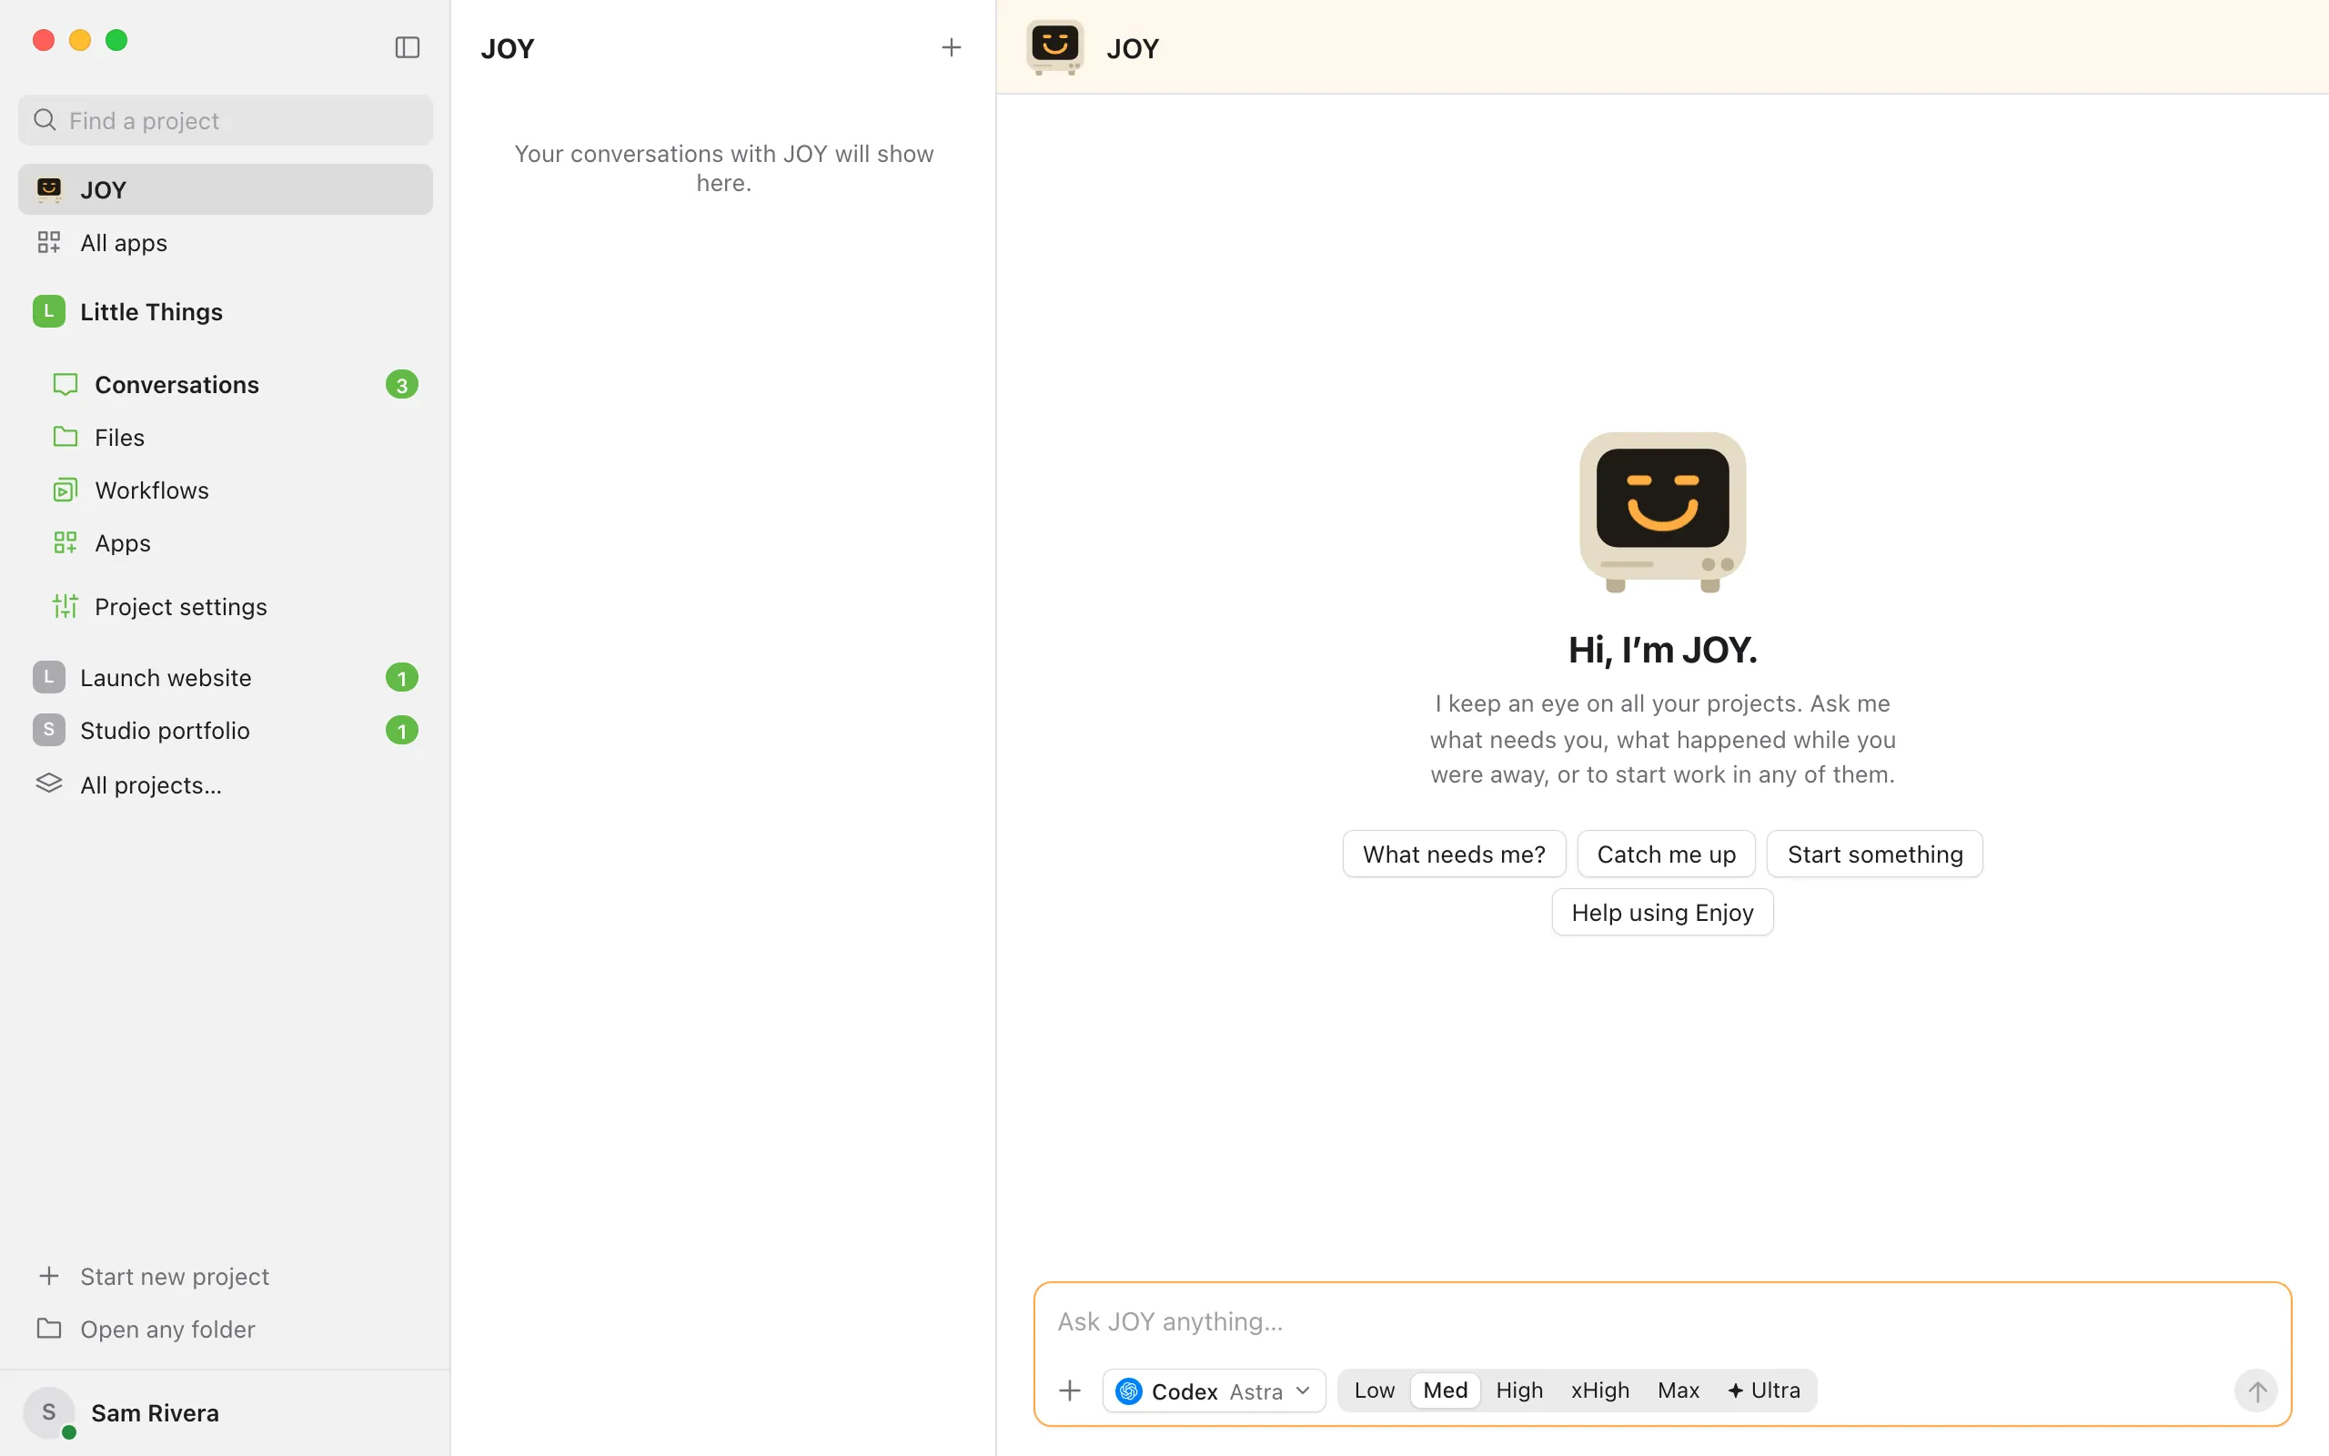Expand the Studio portfolio project

(226, 730)
